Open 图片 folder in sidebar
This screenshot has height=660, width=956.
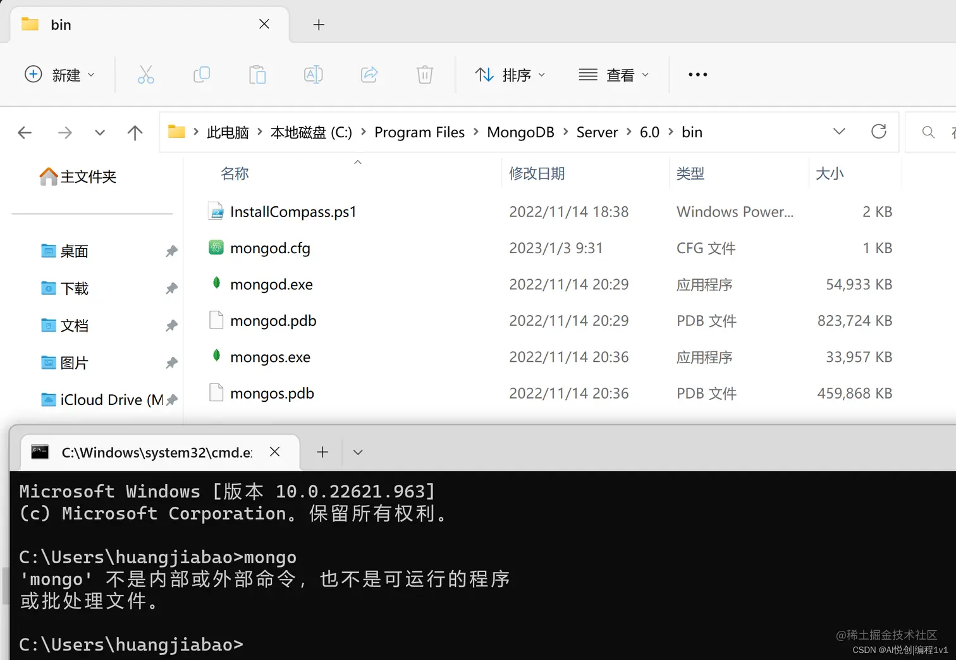click(x=65, y=363)
